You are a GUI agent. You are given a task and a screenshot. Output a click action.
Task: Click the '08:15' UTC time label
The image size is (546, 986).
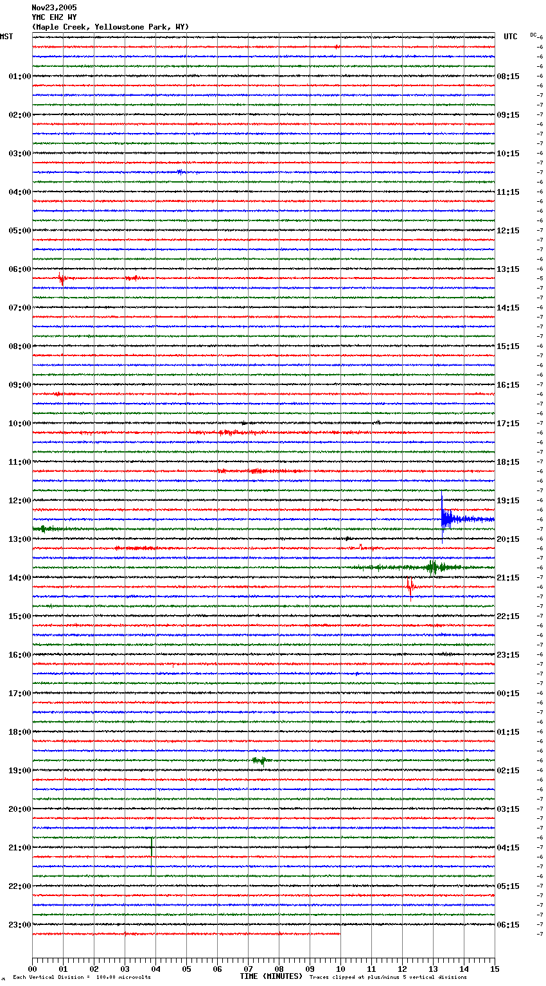click(508, 76)
